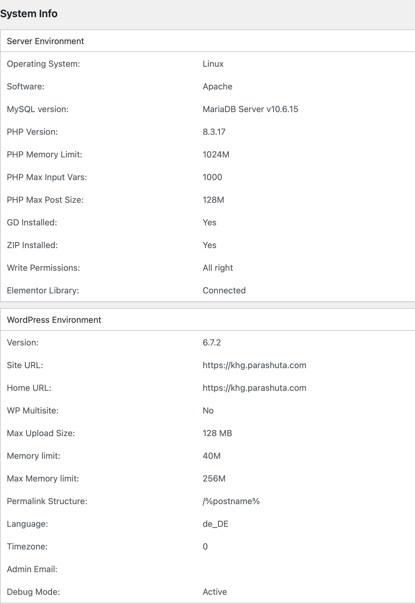Click the Debug Mode Active status
Viewport: 415px width, 604px height.
(x=215, y=592)
